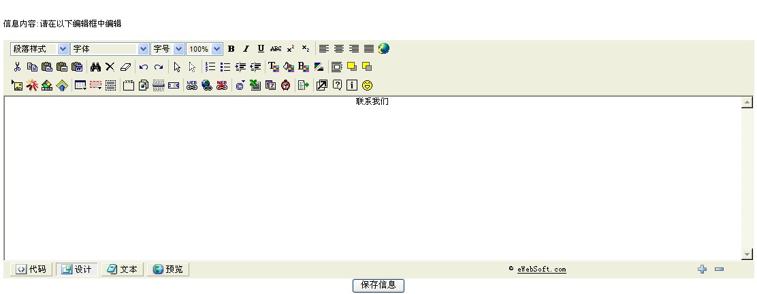757x294 pixels.
Task: Toggle bold formatting
Action: [231, 49]
